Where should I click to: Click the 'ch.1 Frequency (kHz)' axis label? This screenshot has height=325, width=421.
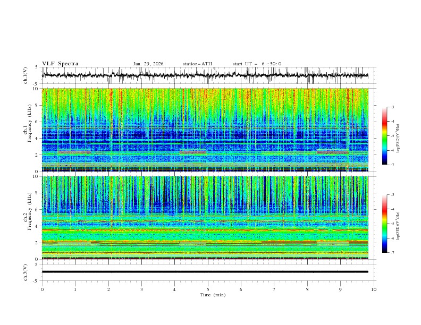click(28, 123)
